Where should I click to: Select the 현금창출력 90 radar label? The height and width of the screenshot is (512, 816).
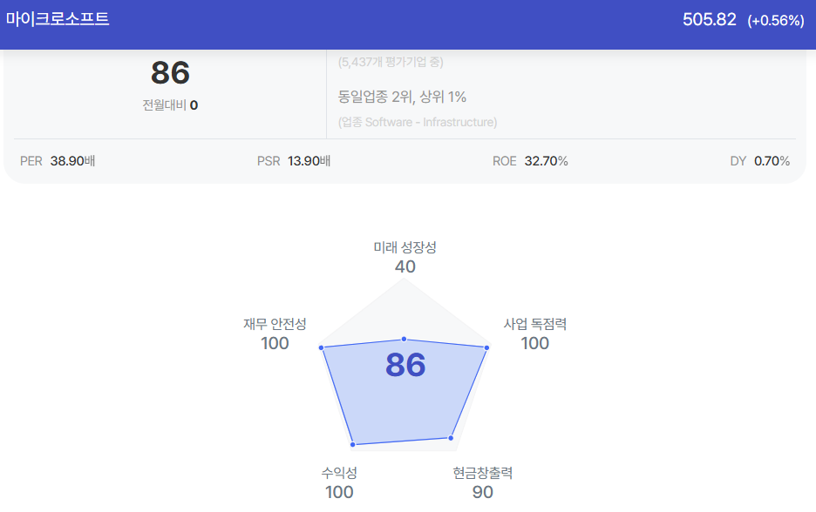tap(482, 483)
